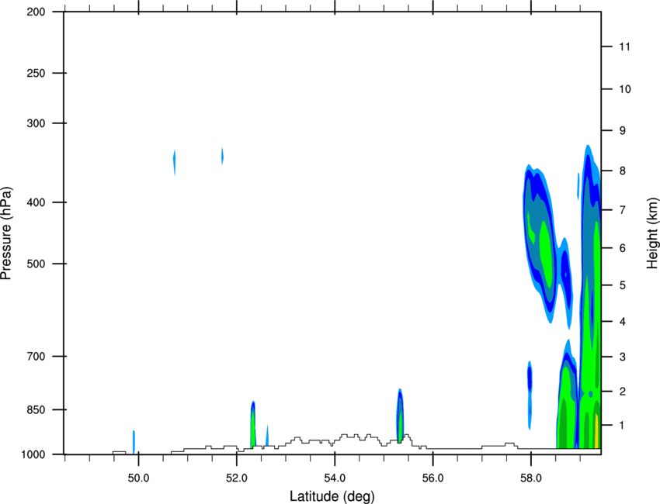This screenshot has width=660, height=504.
Task: Click the small blue sliver near latitude 49.9
Action: (134, 442)
